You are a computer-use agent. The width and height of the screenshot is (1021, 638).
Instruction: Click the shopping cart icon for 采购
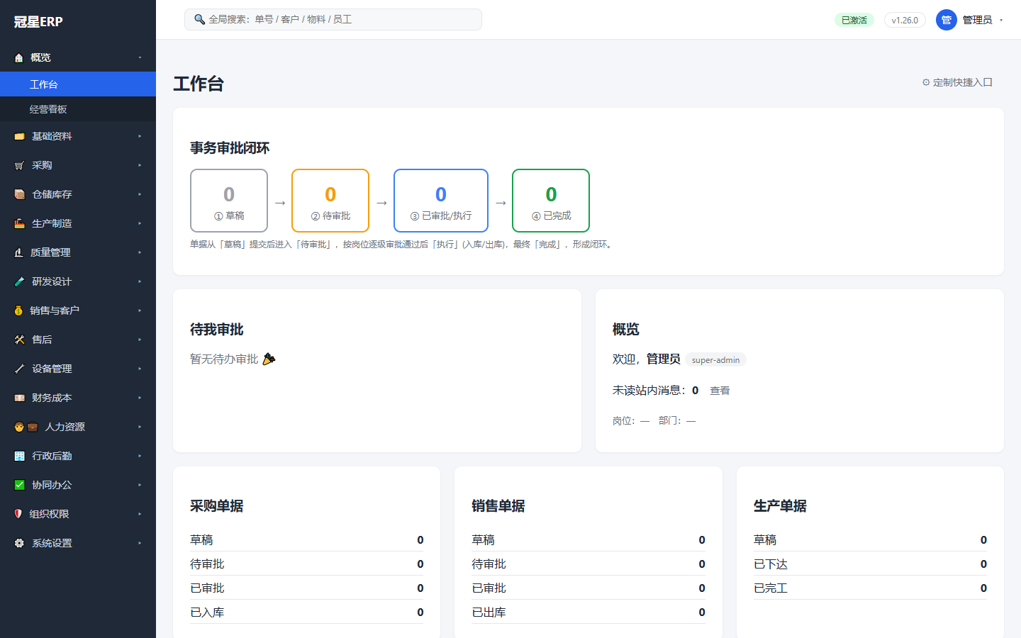[19, 165]
